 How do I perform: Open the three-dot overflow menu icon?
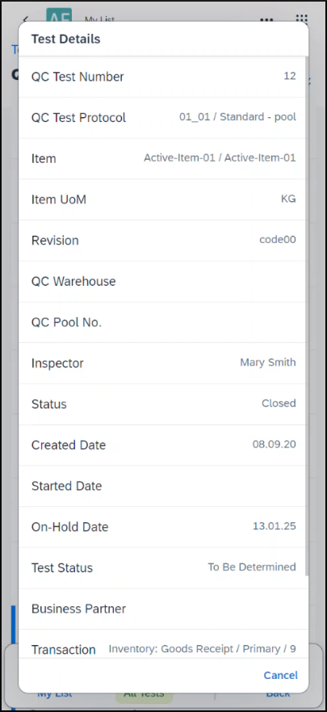point(266,19)
